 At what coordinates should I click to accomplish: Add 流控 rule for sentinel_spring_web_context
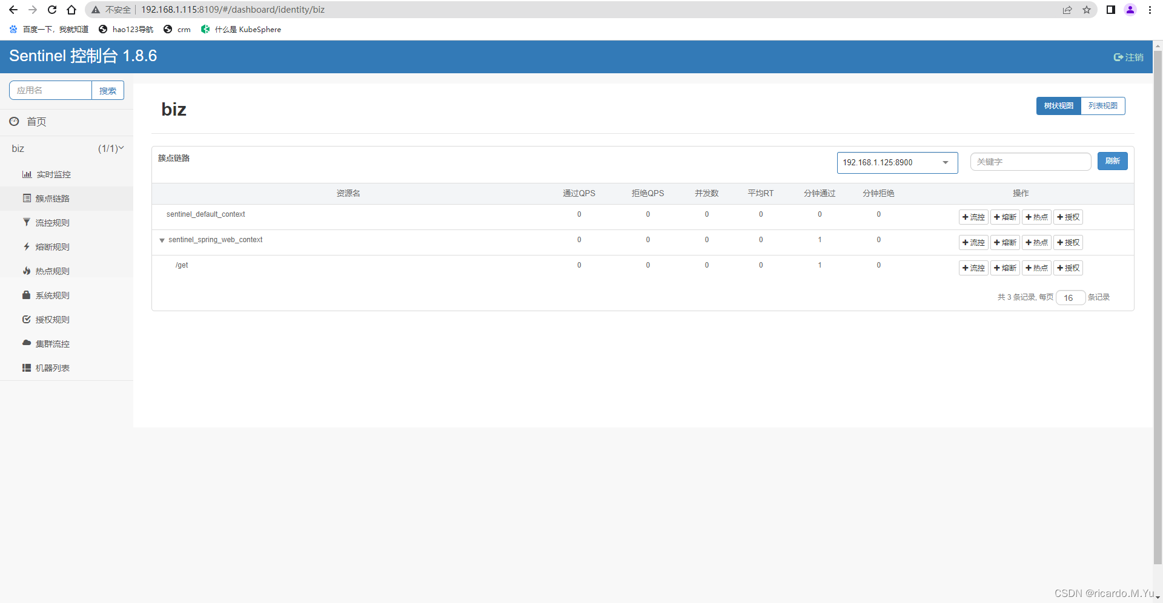(x=973, y=242)
